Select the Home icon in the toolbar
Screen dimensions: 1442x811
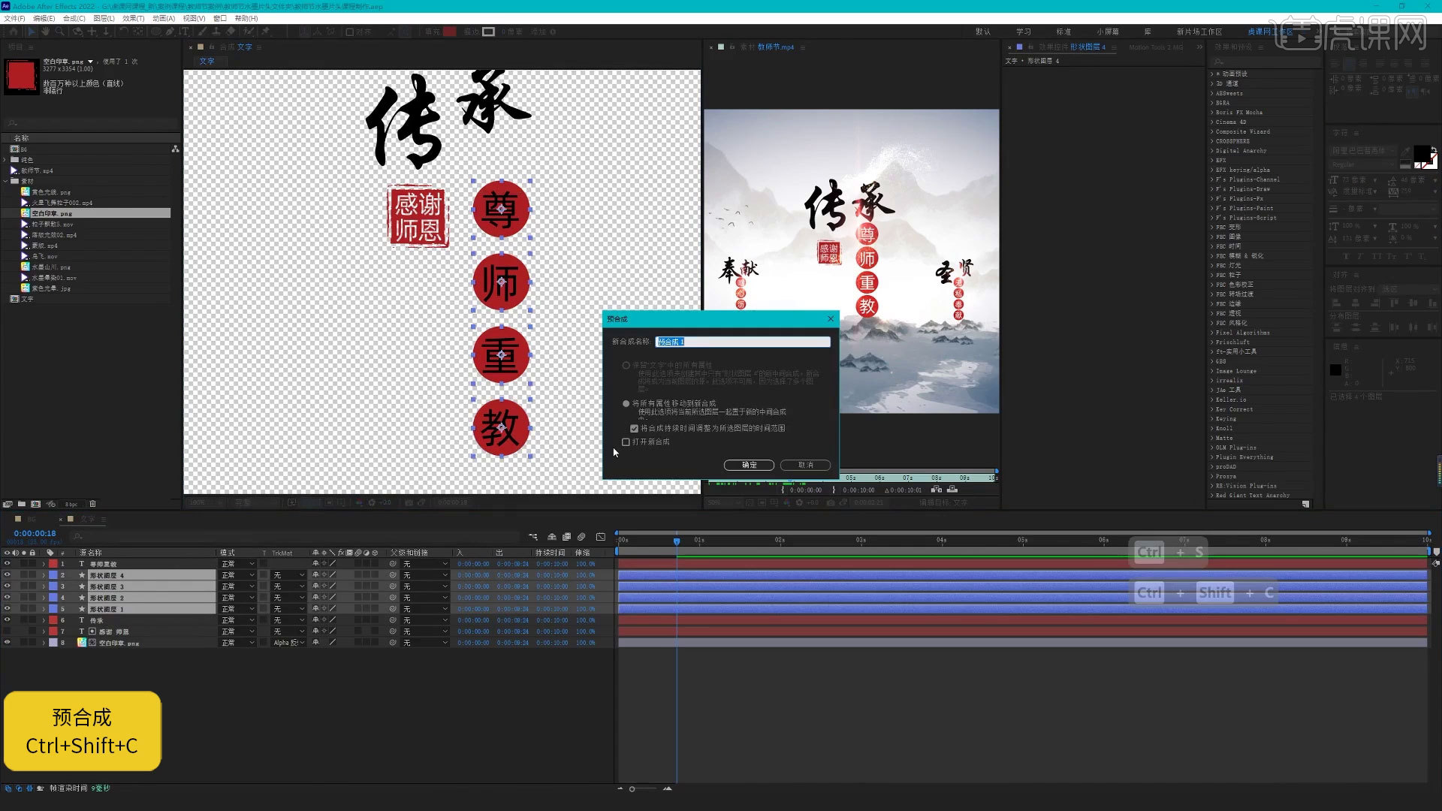click(13, 32)
